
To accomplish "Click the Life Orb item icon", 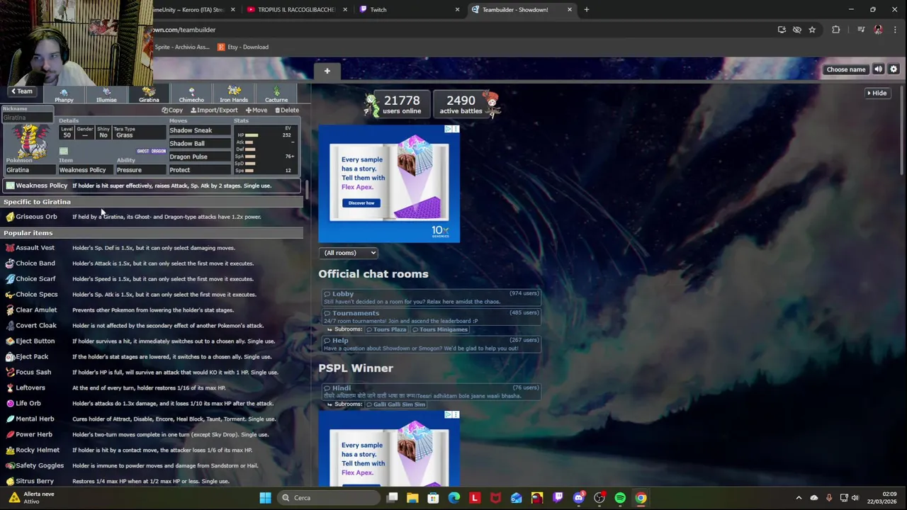I will tap(9, 404).
